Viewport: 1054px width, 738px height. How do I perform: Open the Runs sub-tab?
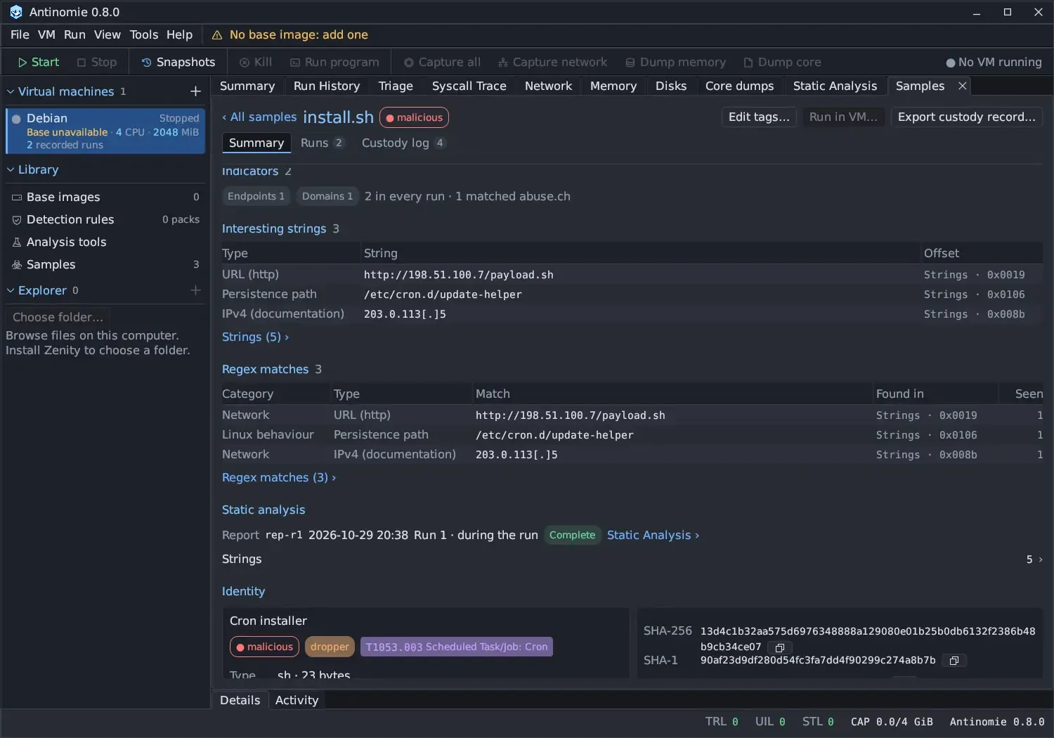pos(322,143)
